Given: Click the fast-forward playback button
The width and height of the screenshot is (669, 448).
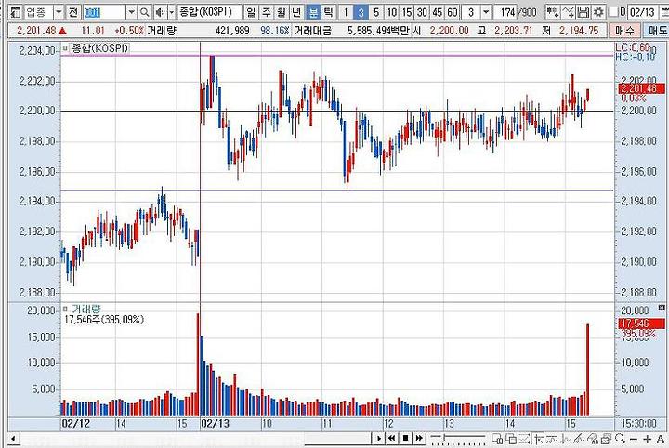Looking at the screenshot, I should pyautogui.click(x=419, y=438).
